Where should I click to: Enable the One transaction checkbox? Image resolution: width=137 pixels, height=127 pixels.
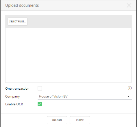40,88
